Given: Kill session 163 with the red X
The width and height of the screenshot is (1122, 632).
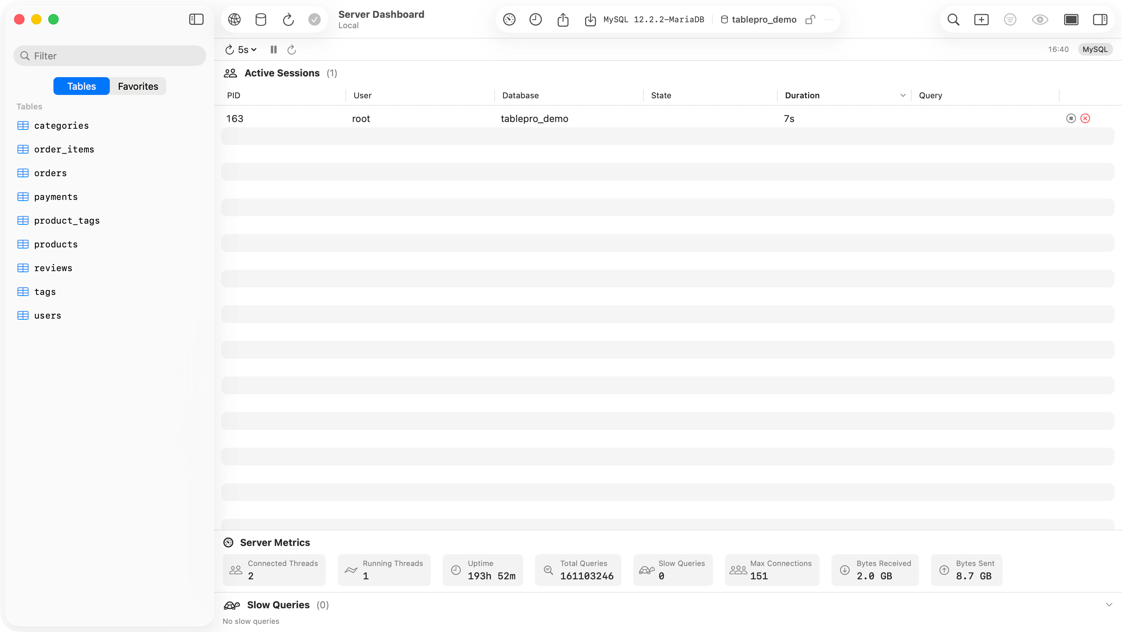Looking at the screenshot, I should (1085, 118).
